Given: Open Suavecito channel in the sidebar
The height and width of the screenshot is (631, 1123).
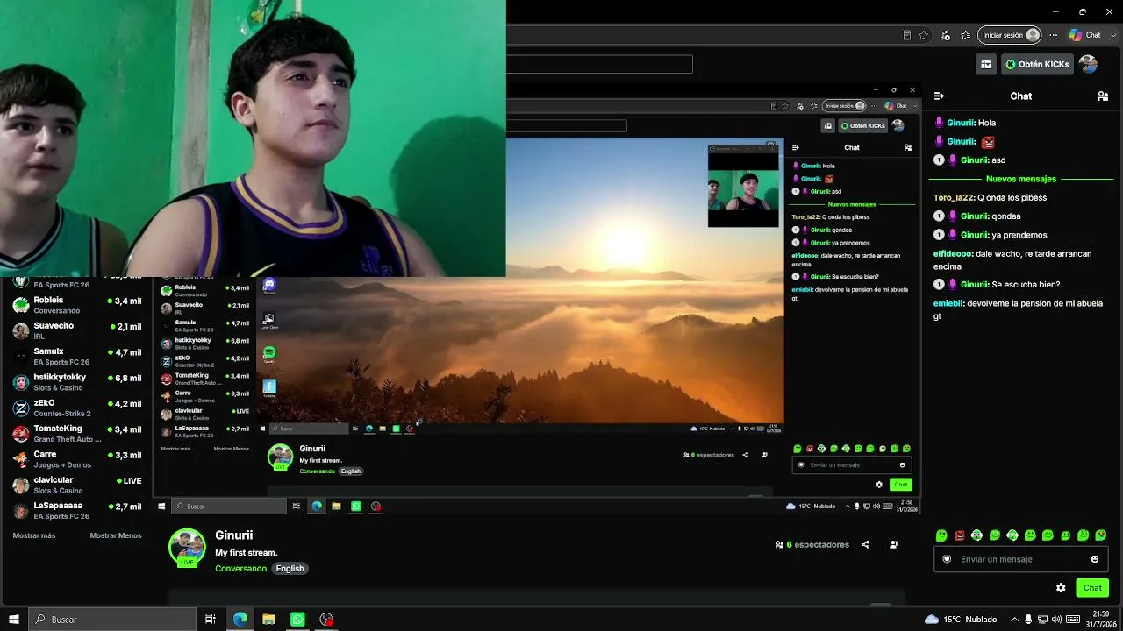Looking at the screenshot, I should coord(76,330).
